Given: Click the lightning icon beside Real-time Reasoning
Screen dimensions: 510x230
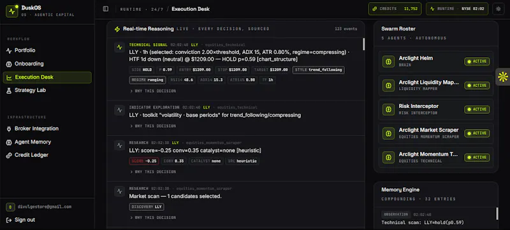Looking at the screenshot, I should [117, 29].
